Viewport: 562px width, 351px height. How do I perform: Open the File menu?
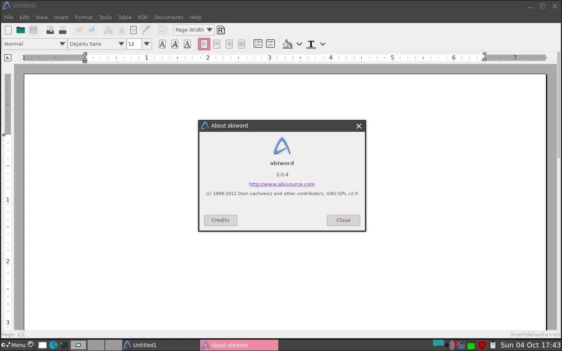(x=9, y=17)
